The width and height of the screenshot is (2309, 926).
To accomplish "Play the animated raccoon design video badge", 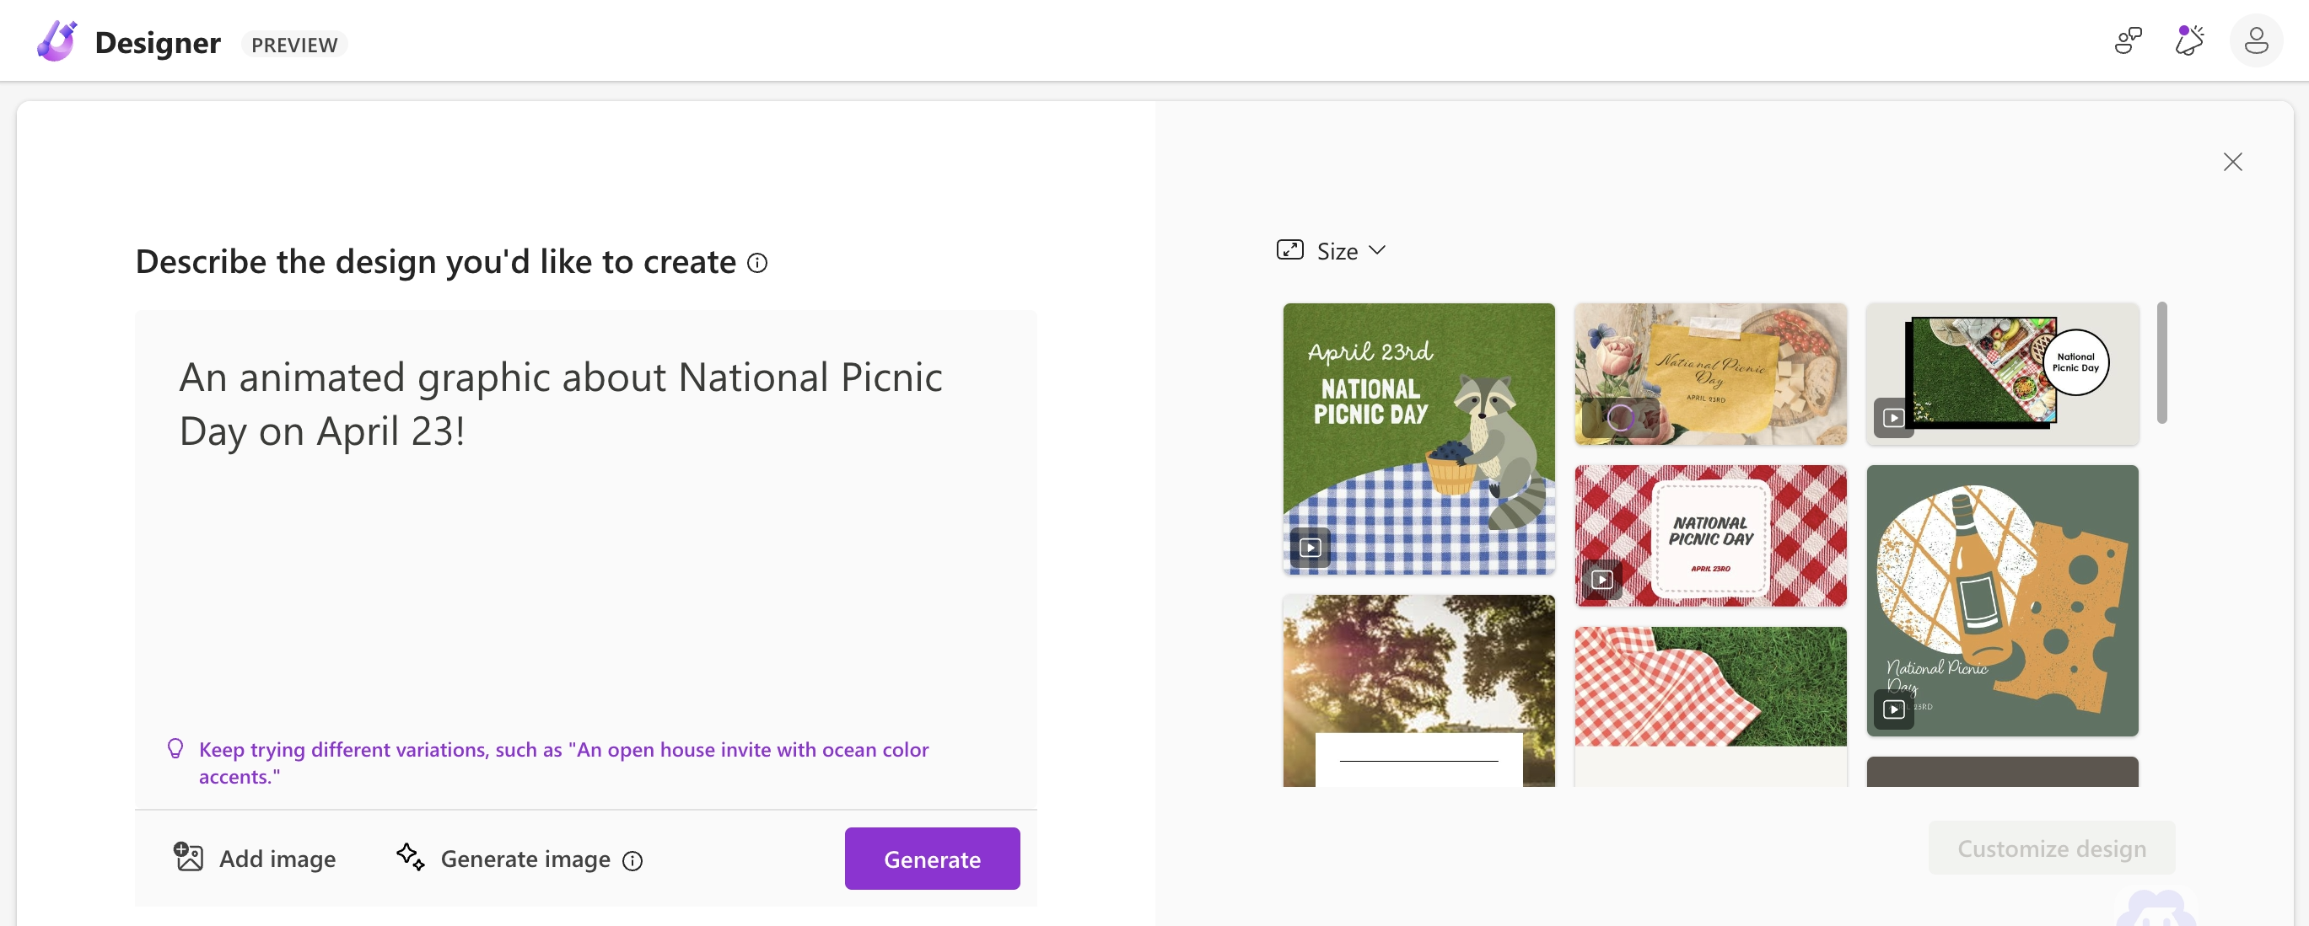I will point(1310,547).
